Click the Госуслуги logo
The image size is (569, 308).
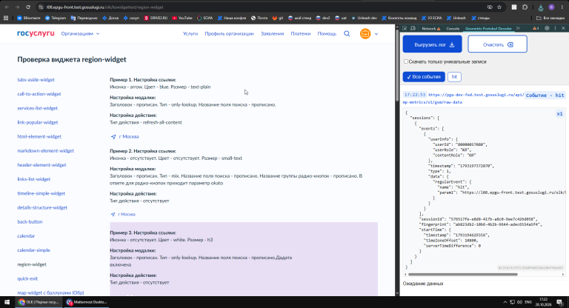pyautogui.click(x=36, y=34)
